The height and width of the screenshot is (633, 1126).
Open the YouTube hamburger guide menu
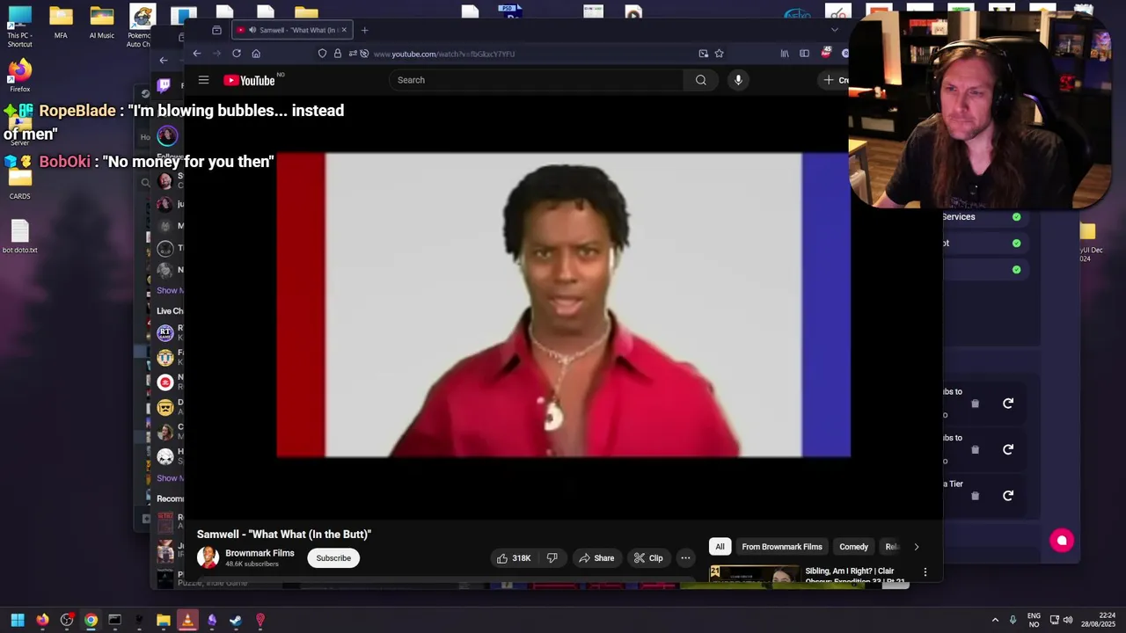click(x=203, y=80)
